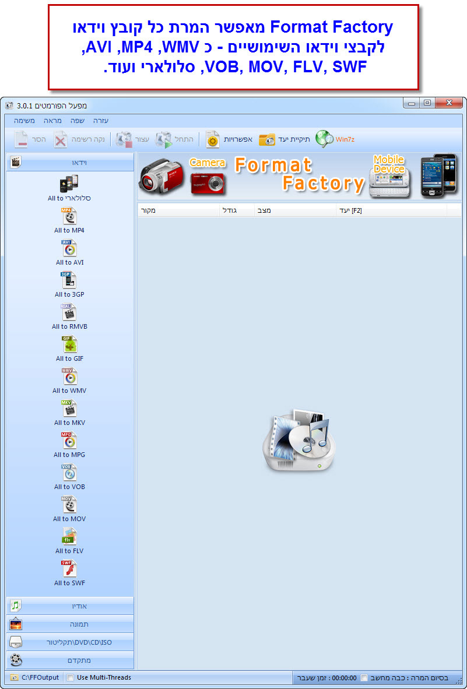Open the מראה (Skin) menu
This screenshot has height=689, width=467.
pyautogui.click(x=52, y=121)
